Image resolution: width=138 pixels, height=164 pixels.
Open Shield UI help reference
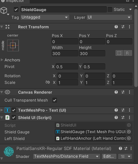click(x=116, y=117)
